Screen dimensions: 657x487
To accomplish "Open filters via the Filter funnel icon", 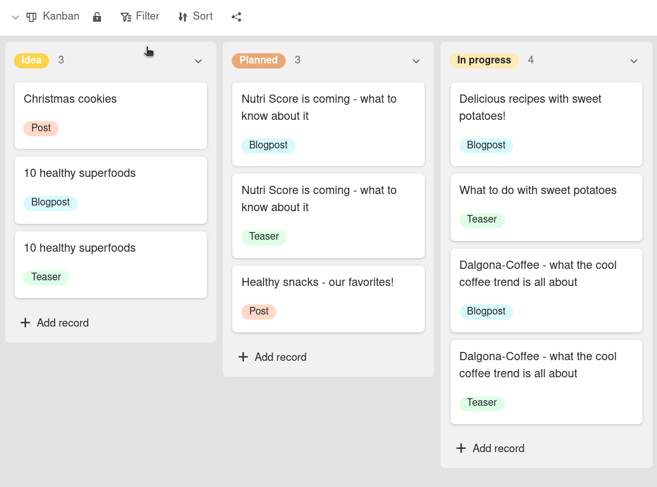I will point(126,16).
